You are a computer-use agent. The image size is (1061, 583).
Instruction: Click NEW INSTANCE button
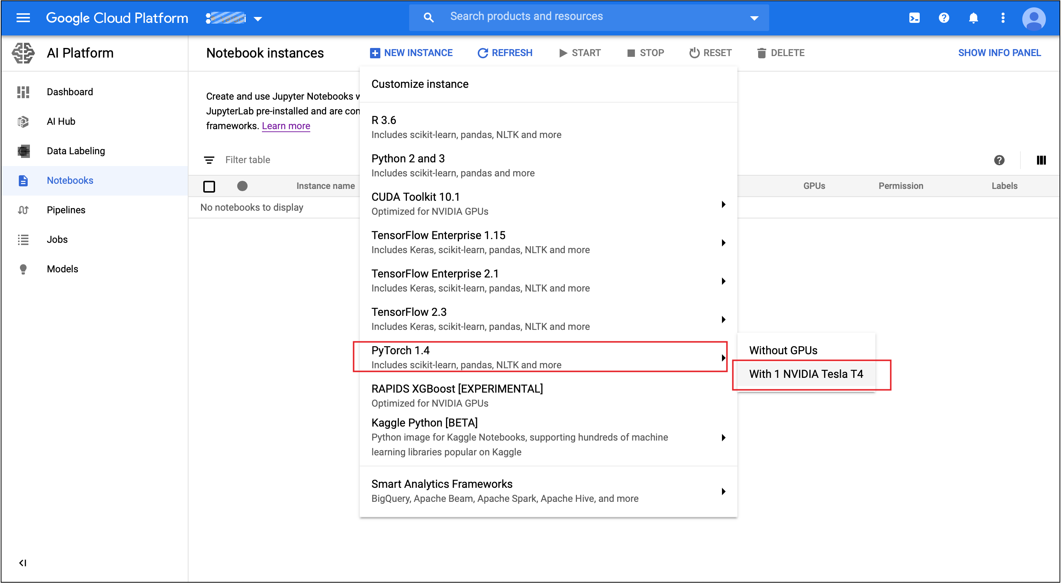pyautogui.click(x=411, y=53)
